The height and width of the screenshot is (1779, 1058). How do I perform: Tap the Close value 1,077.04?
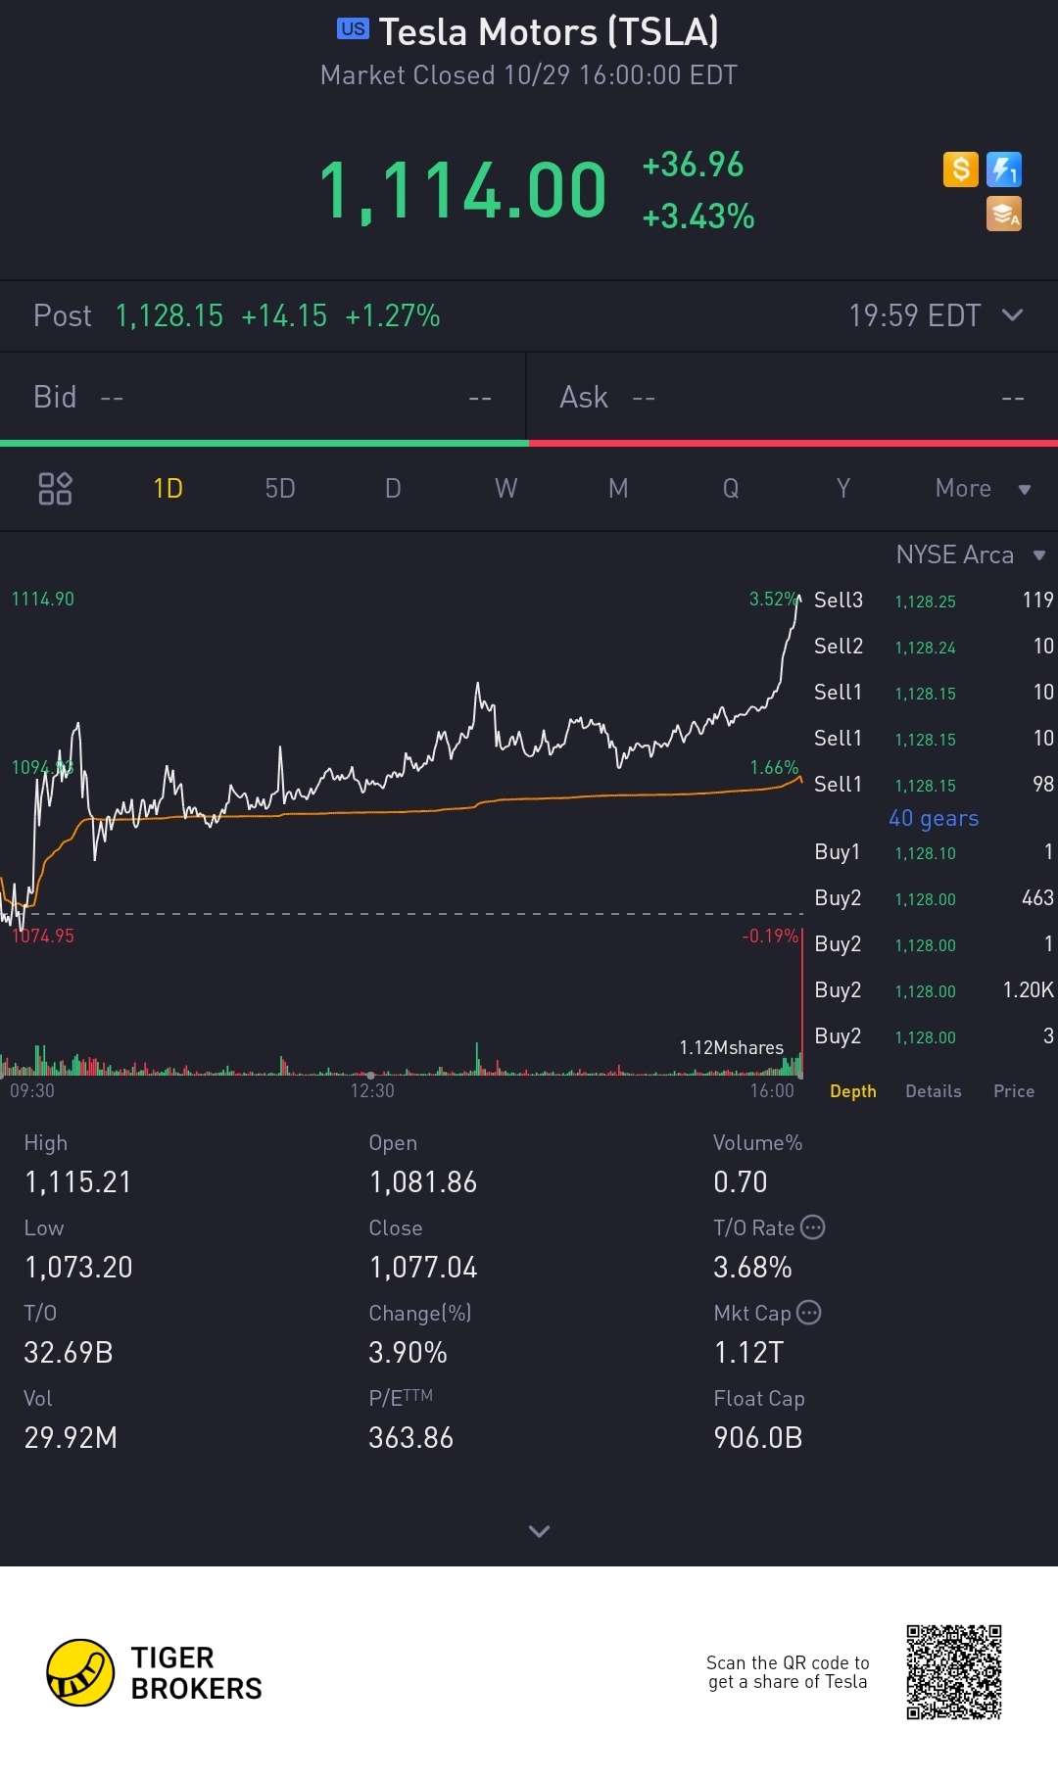pos(423,1268)
